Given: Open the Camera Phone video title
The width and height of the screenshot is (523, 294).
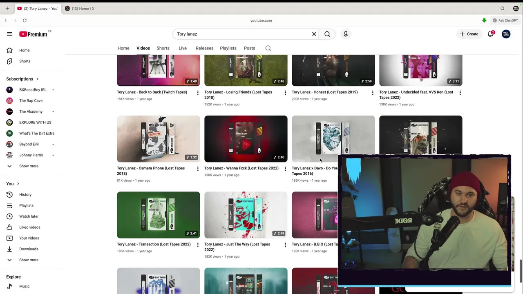Looking at the screenshot, I should [x=151, y=171].
